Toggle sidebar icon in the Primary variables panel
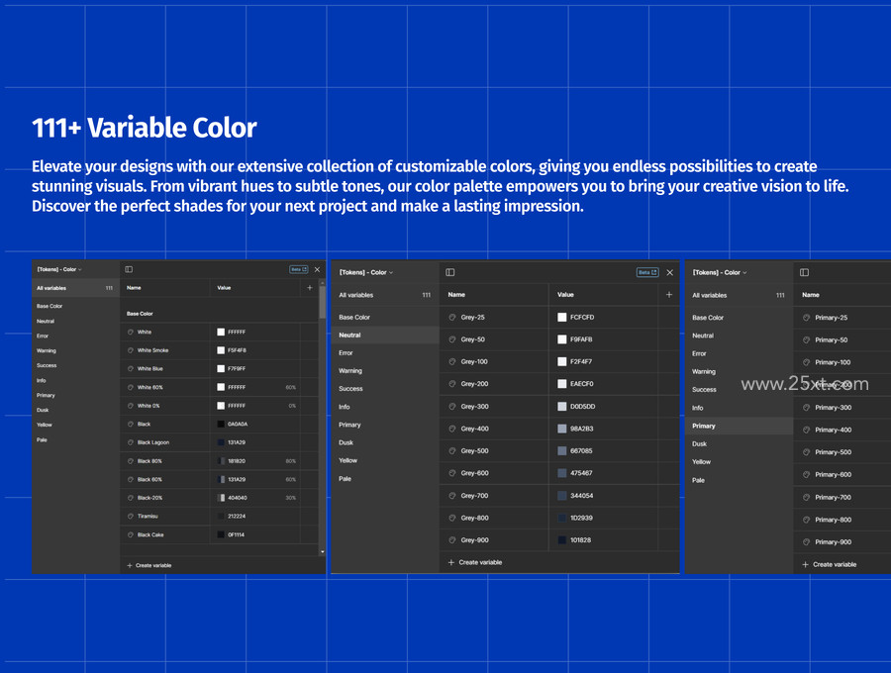The height and width of the screenshot is (673, 891). [804, 272]
